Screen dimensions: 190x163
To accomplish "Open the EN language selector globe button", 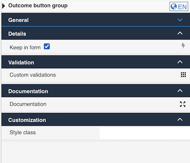I will tap(179, 7).
